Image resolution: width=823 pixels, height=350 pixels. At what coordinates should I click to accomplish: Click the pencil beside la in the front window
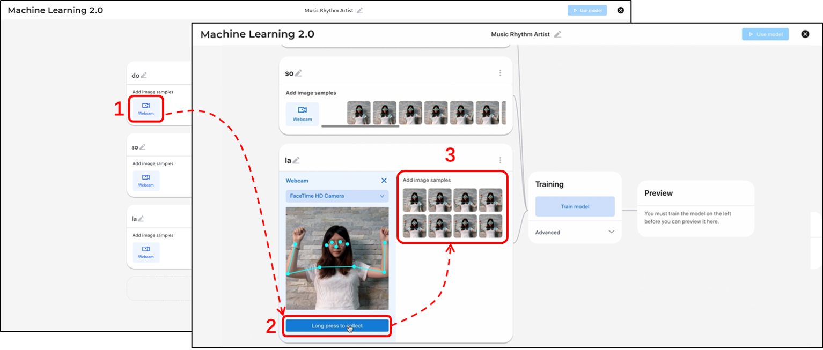[296, 160]
